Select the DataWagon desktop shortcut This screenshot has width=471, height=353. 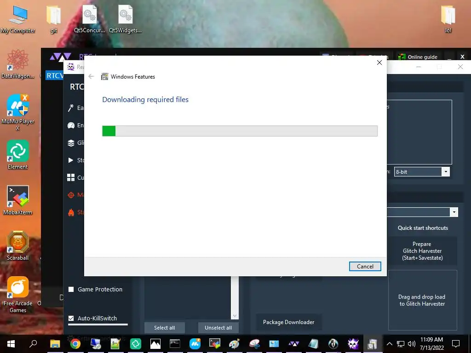point(18,64)
